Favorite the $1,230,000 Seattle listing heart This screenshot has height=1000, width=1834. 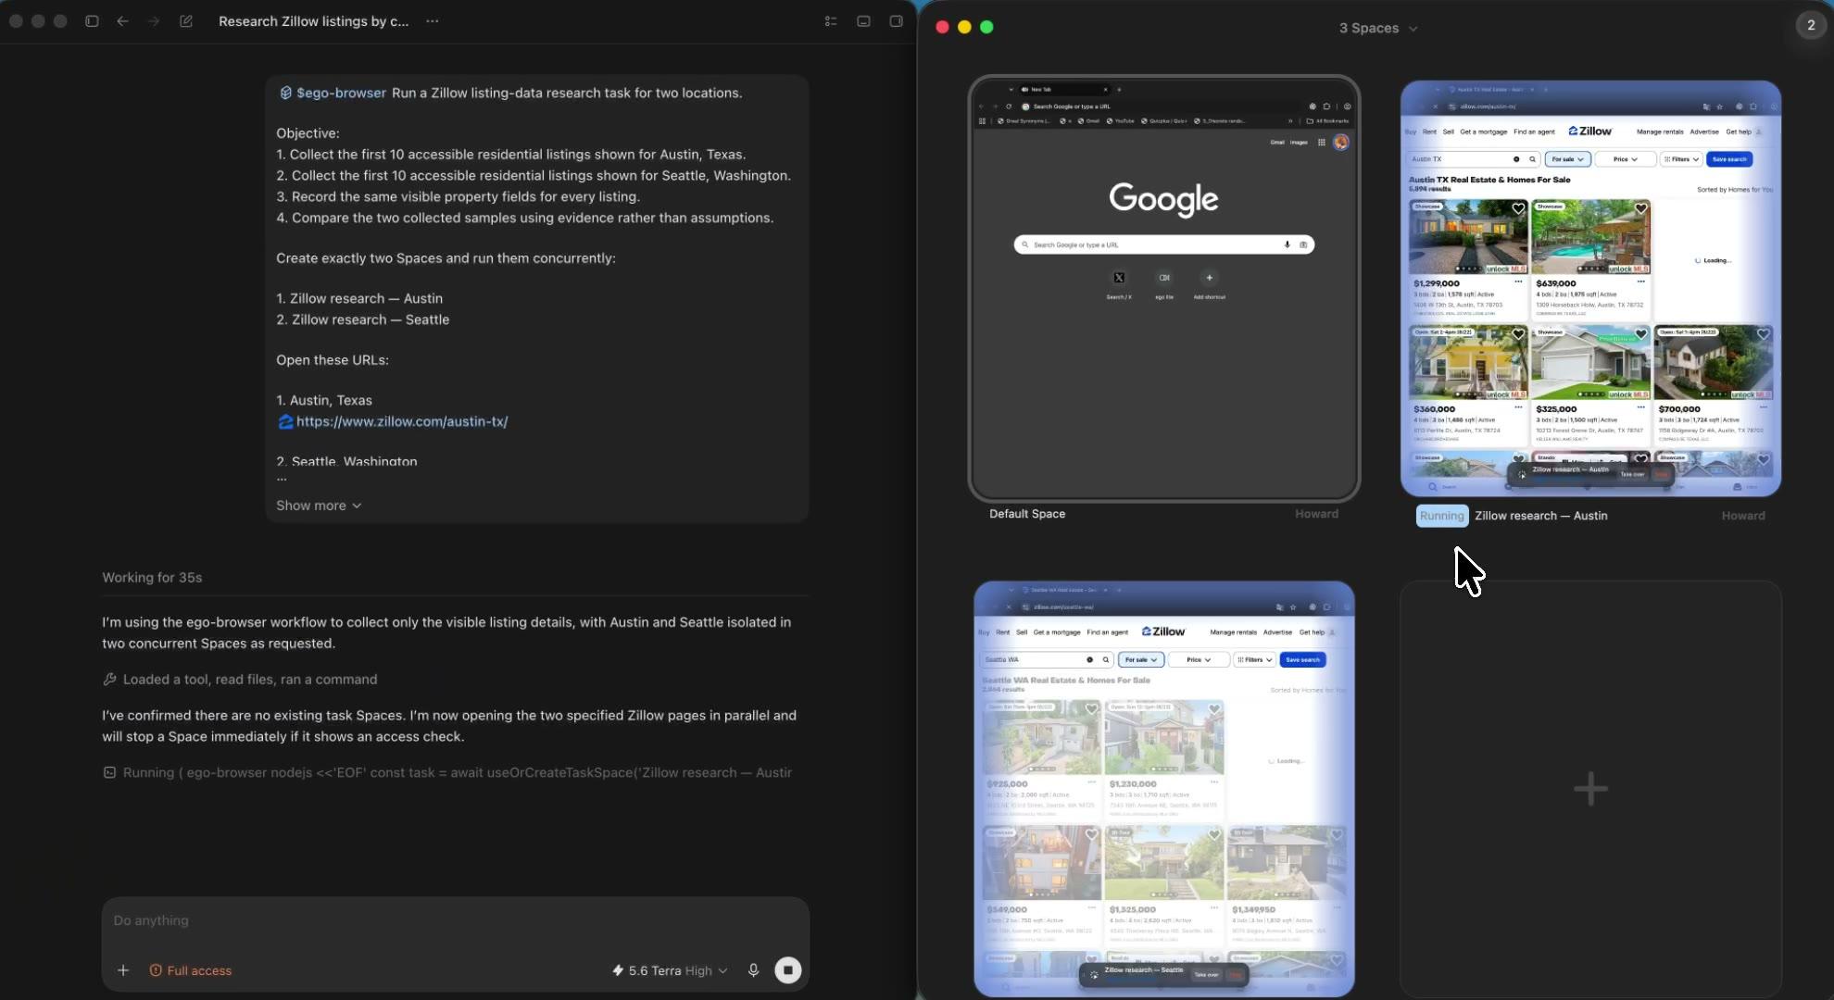[1213, 709]
